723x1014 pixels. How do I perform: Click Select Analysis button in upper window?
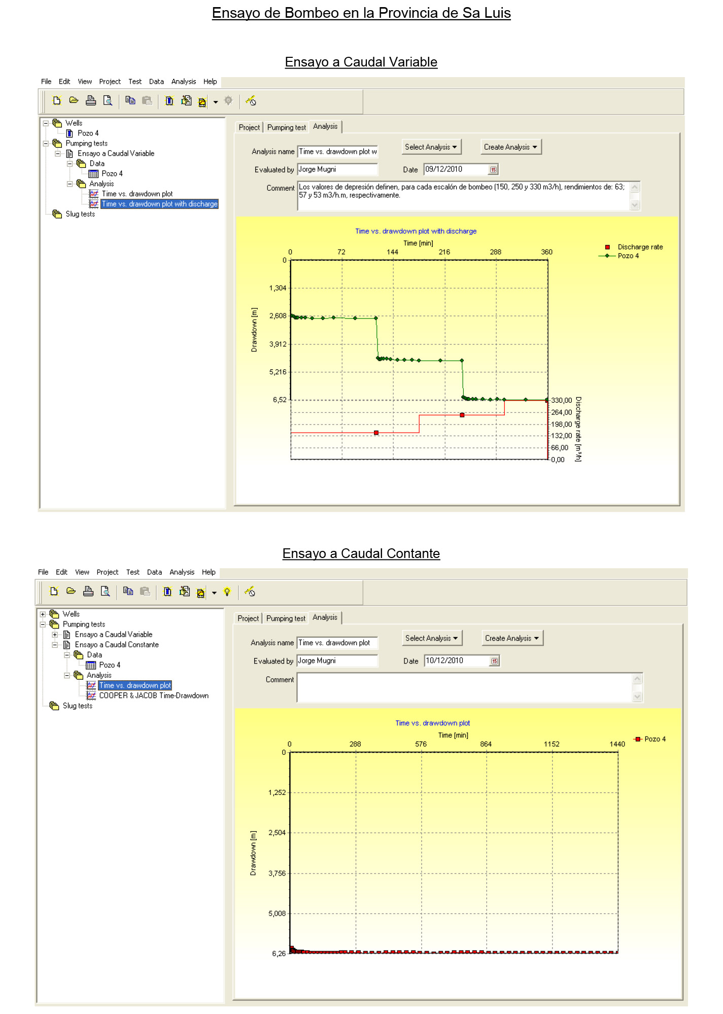click(x=431, y=147)
